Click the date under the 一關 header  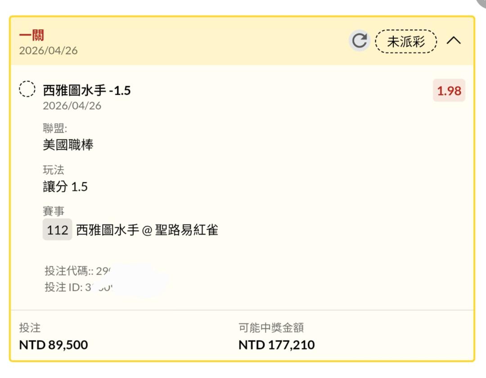point(48,50)
